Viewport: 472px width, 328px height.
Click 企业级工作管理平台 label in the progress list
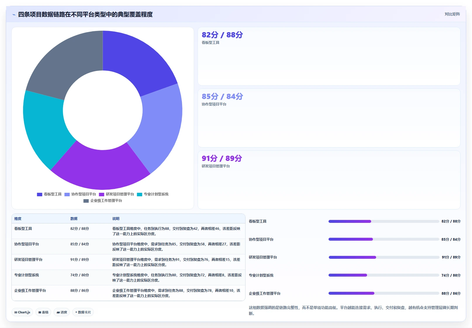click(x=264, y=294)
